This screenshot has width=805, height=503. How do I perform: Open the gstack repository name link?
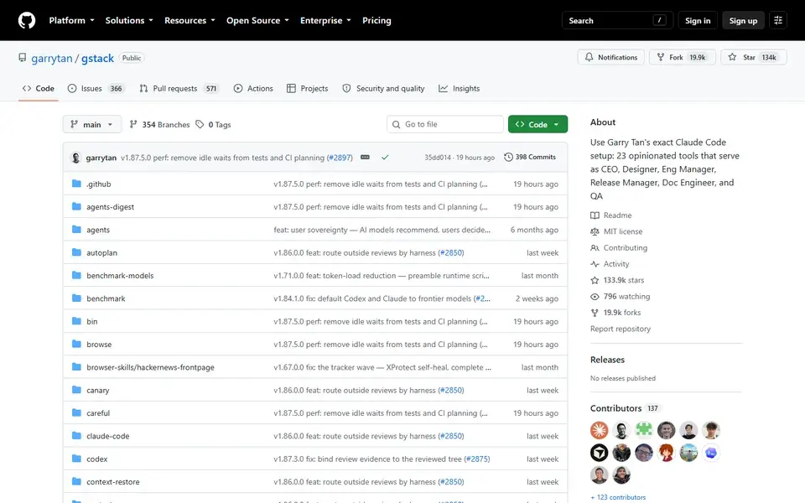pos(97,58)
